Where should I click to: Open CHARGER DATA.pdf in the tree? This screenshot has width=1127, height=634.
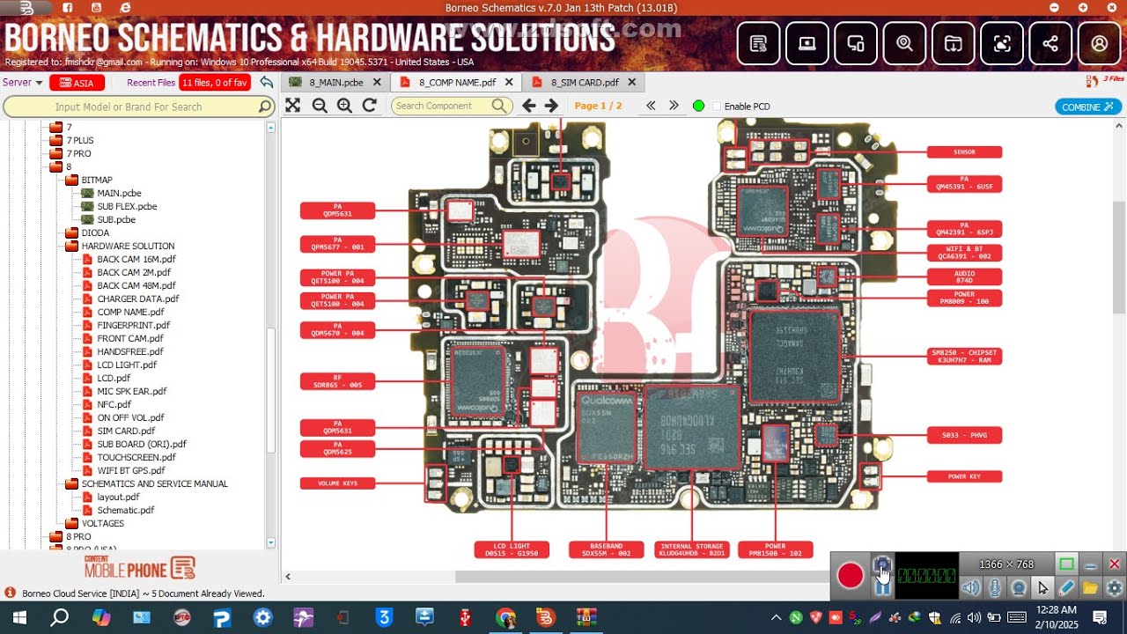(x=138, y=299)
